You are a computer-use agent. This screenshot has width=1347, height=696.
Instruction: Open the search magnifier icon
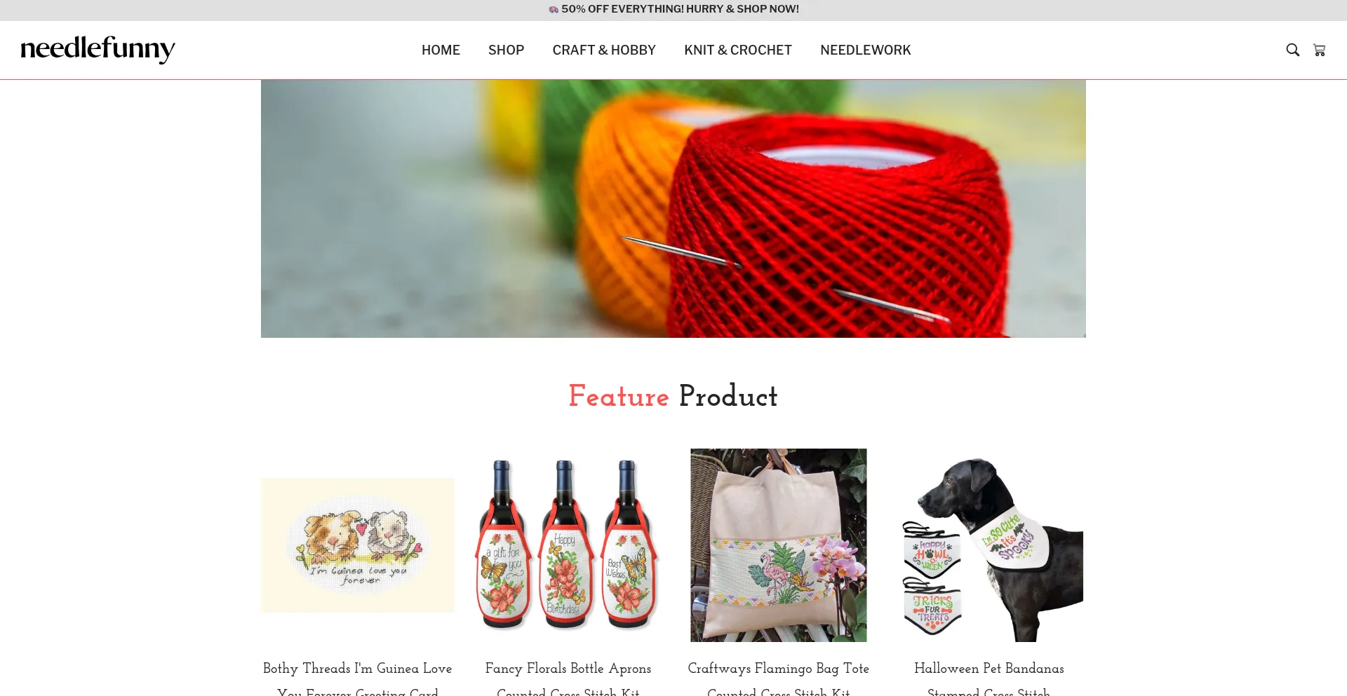(1292, 50)
